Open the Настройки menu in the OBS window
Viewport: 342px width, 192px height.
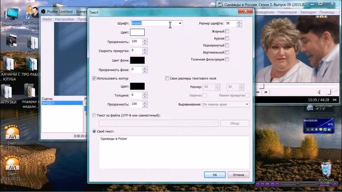[x=64, y=19]
